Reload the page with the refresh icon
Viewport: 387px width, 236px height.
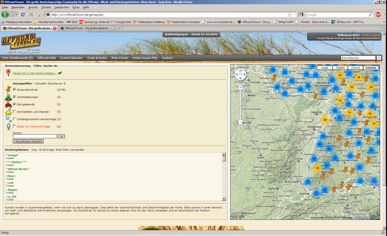click(23, 14)
